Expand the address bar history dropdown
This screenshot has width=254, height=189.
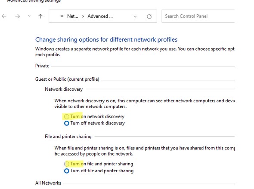tap(135, 16)
